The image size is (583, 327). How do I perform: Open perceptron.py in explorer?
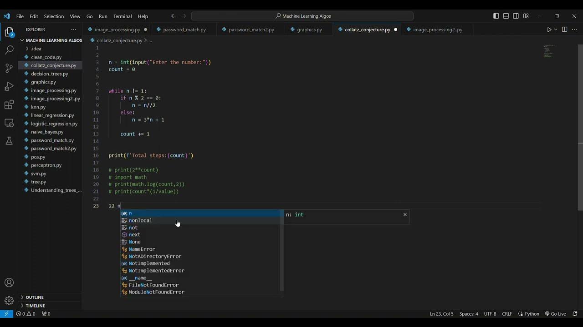point(50,165)
